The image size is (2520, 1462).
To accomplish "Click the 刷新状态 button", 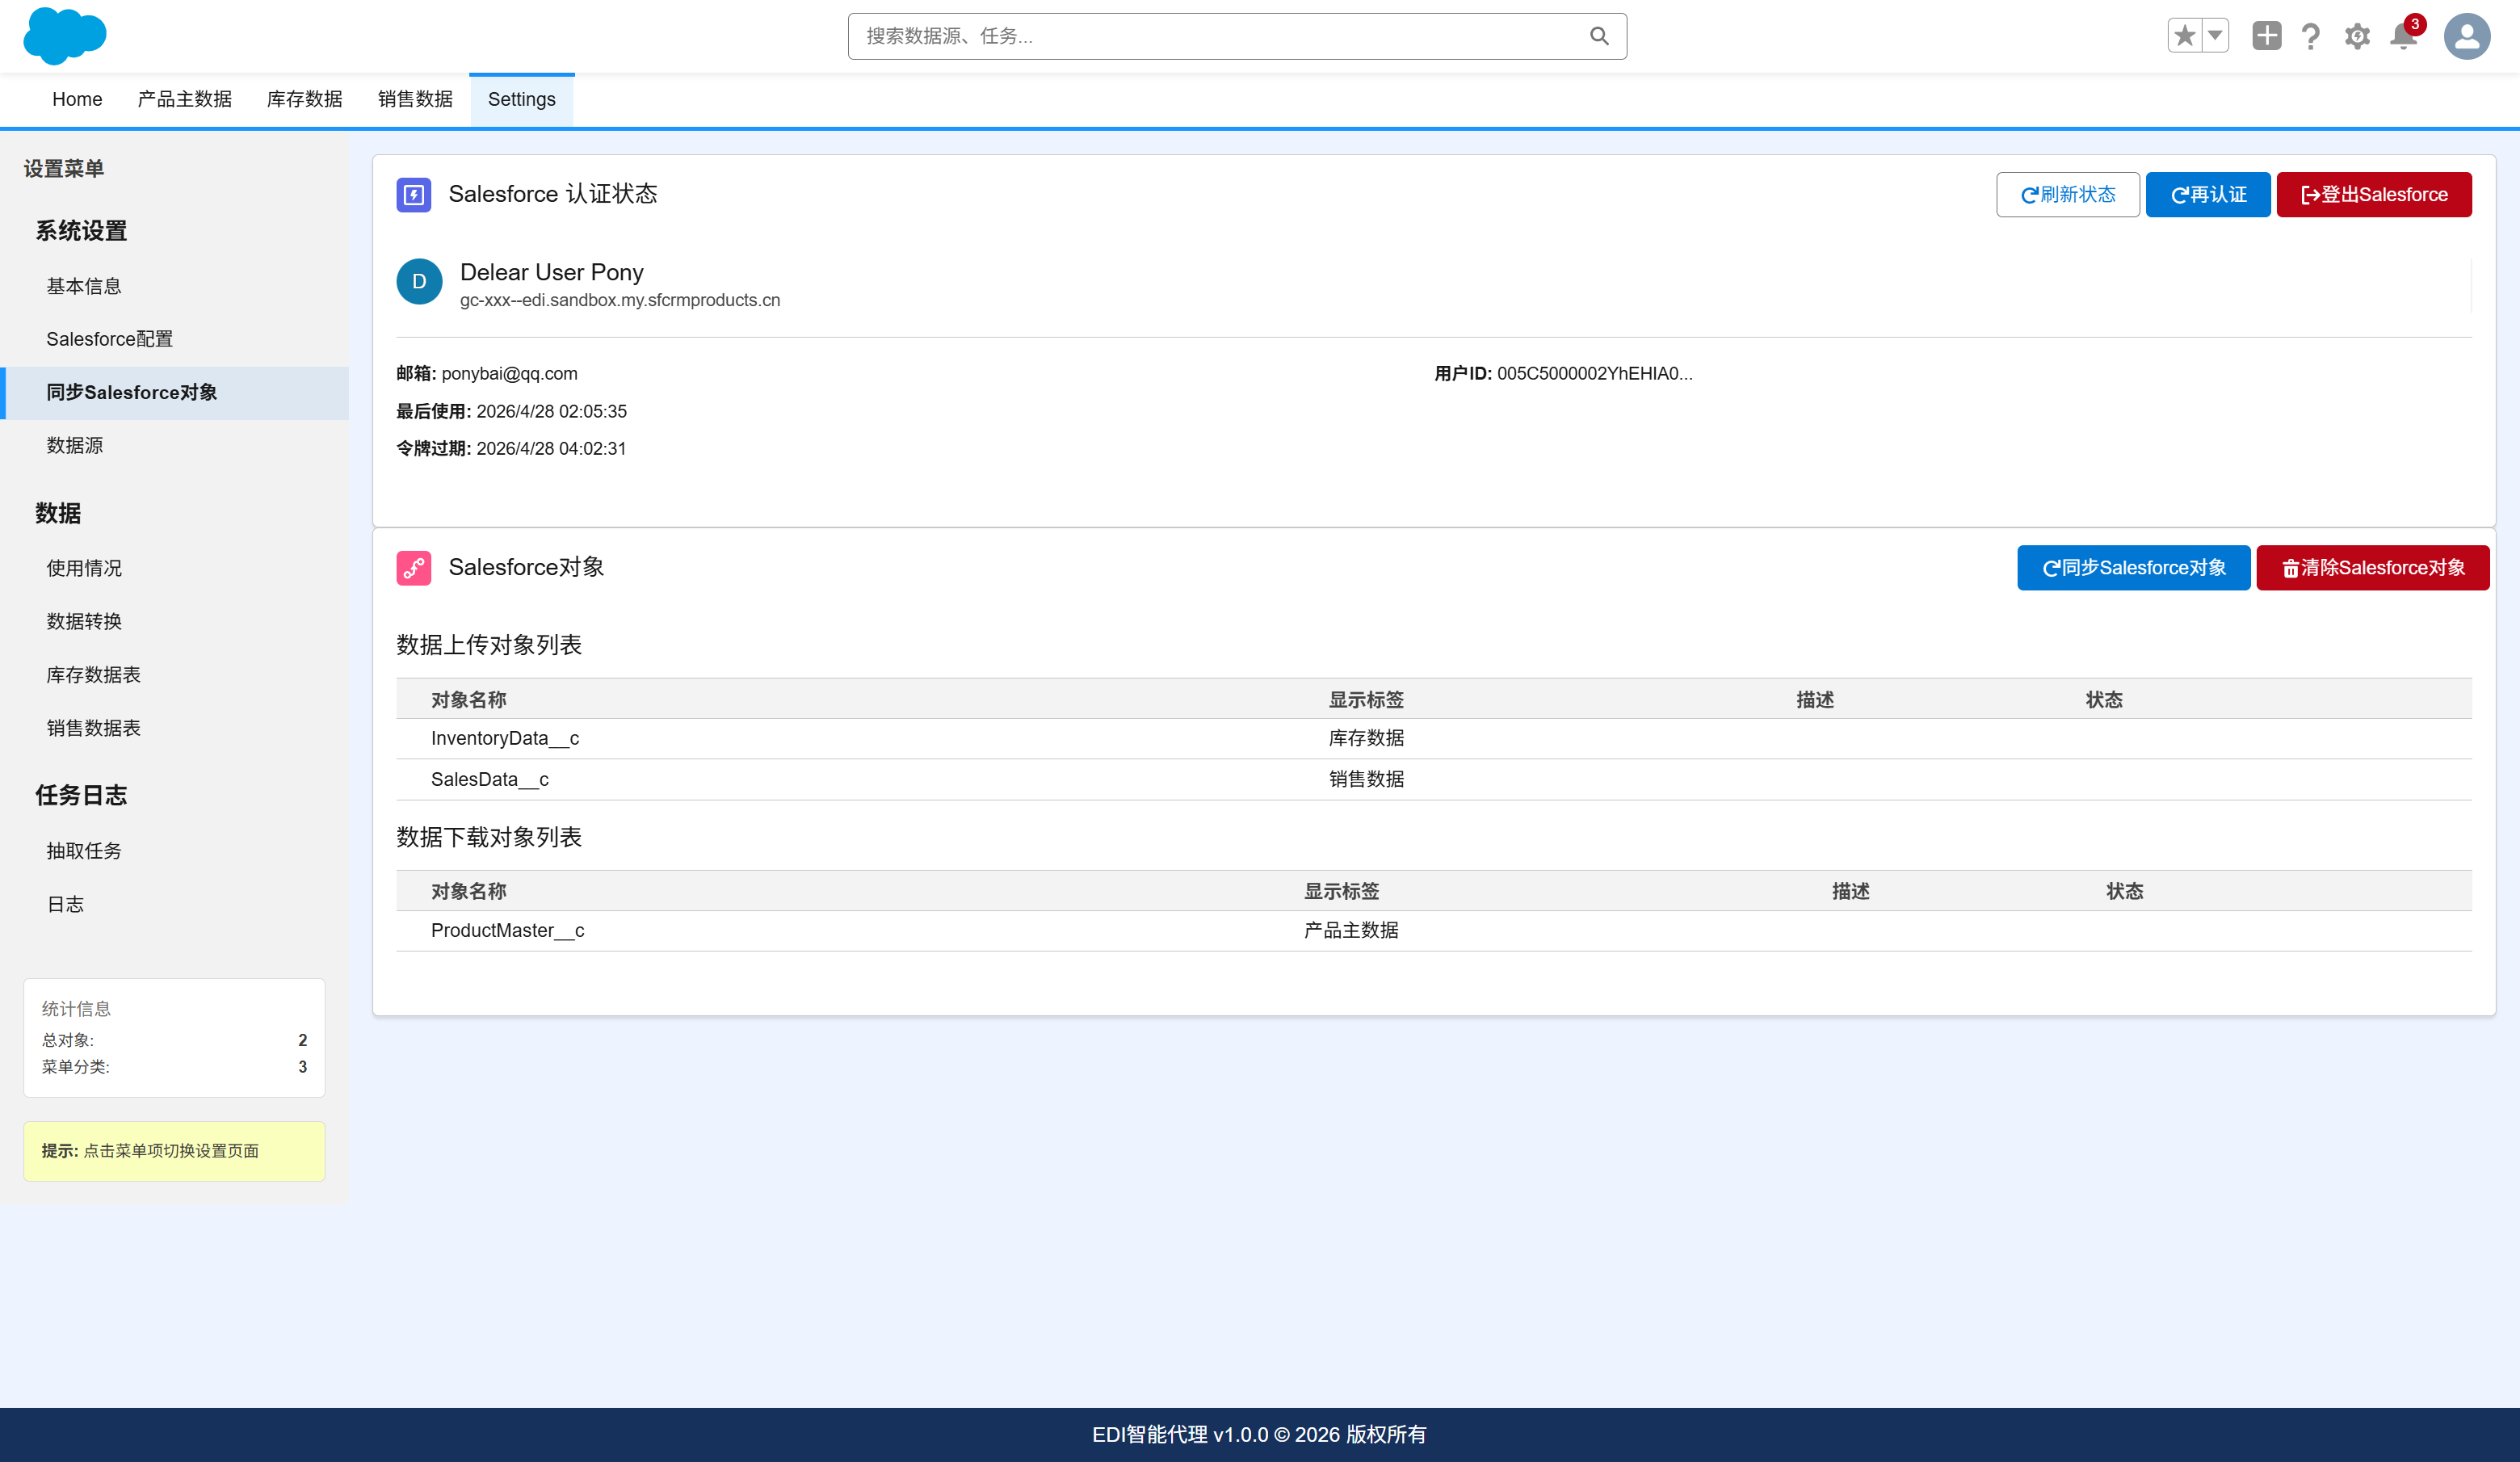I will [x=2068, y=194].
